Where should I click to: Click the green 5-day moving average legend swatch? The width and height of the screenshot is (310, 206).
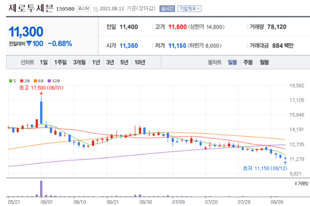11,81
